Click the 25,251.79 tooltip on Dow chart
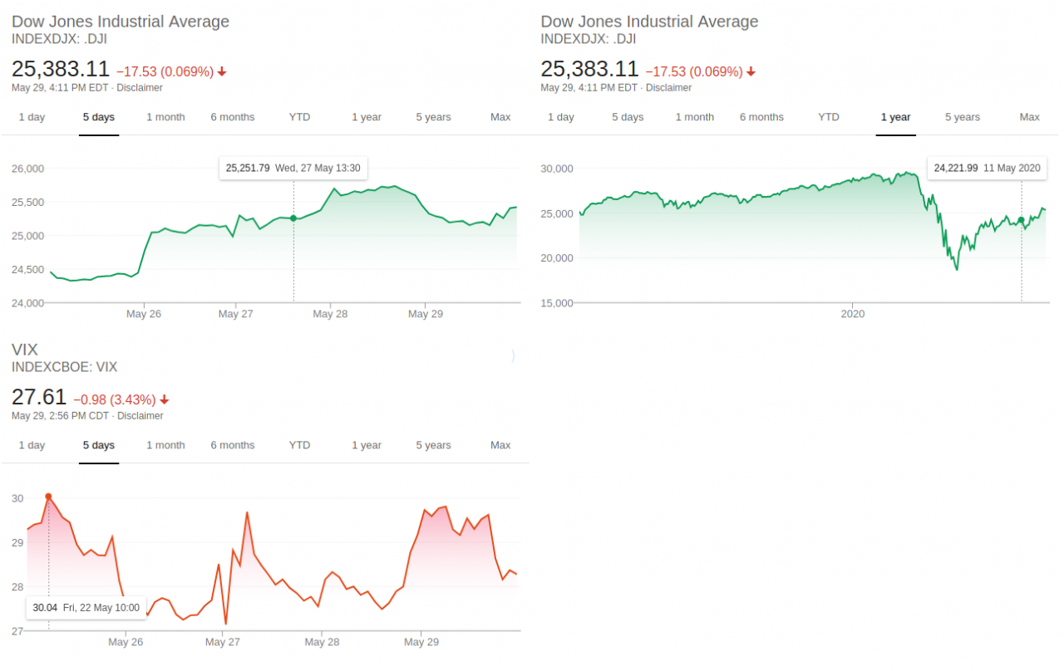The image size is (1064, 671). point(293,168)
